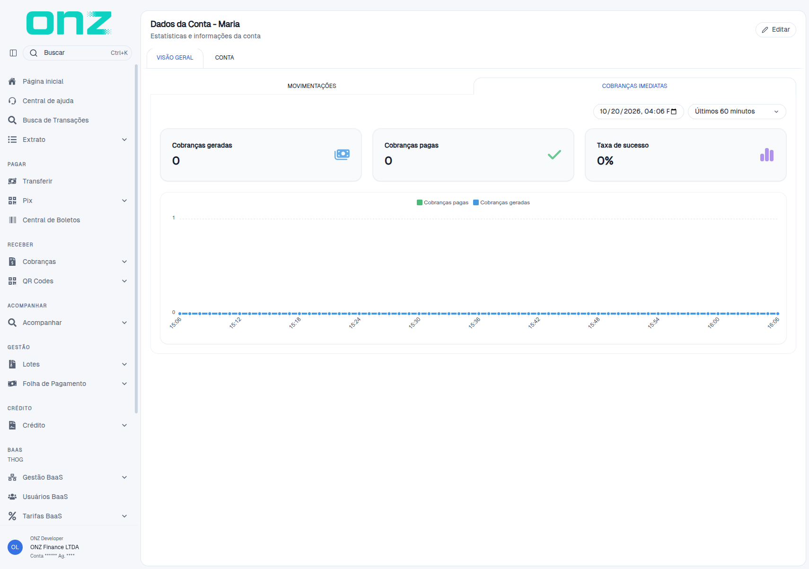
Task: Click the Lotes file icon
Action: click(12, 364)
